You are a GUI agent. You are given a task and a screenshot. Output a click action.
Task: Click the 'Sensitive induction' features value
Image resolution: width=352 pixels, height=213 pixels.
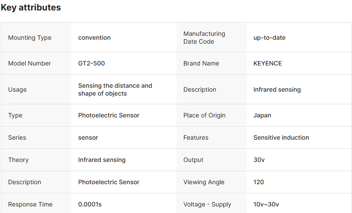[x=281, y=137]
